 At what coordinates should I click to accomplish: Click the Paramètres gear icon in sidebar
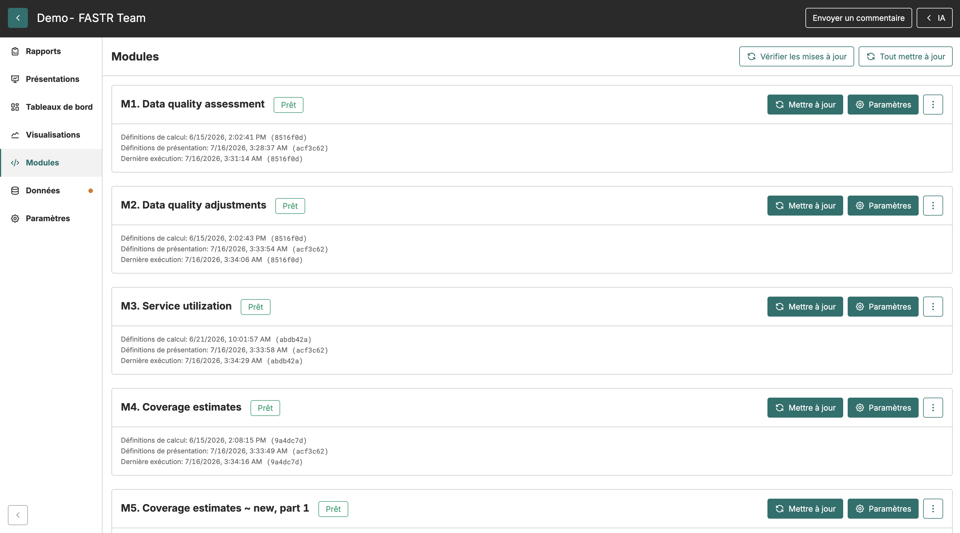pyautogui.click(x=15, y=218)
